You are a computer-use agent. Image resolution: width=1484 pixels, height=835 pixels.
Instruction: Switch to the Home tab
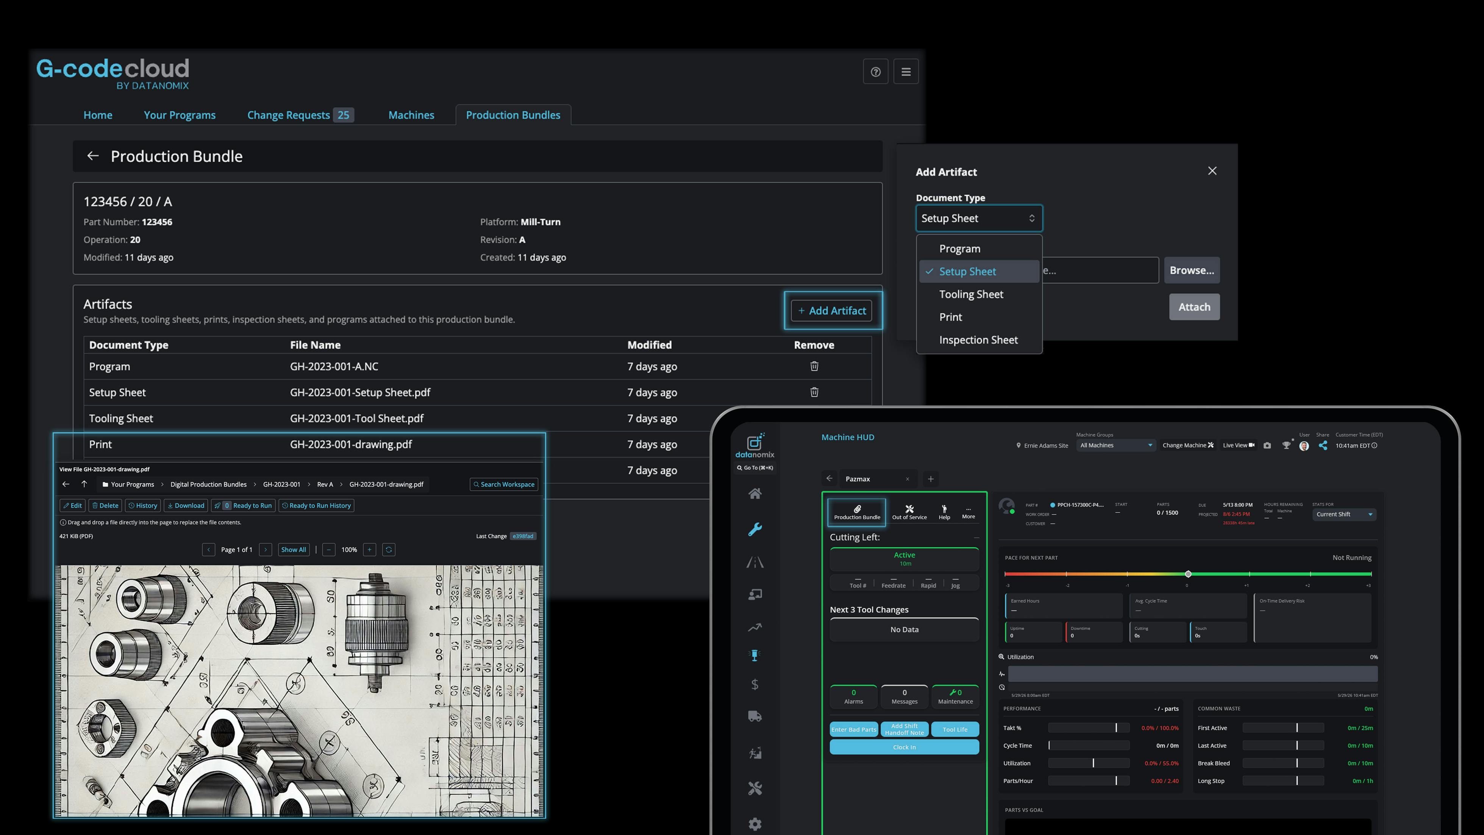click(x=98, y=115)
